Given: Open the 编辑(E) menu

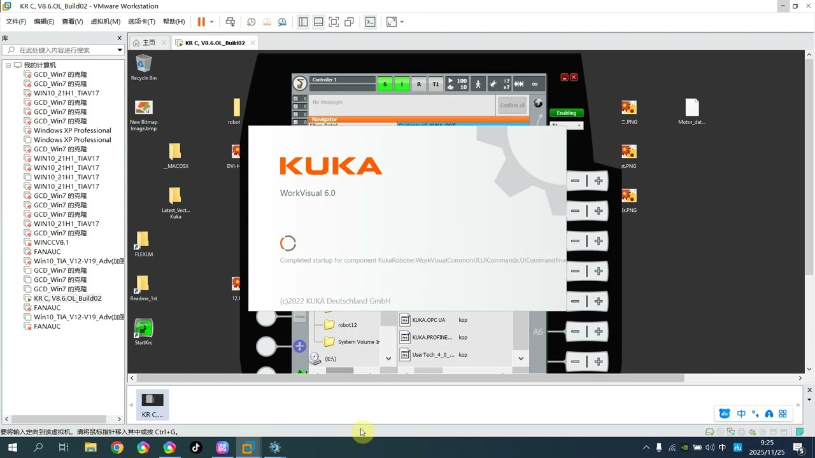Looking at the screenshot, I should pos(44,22).
